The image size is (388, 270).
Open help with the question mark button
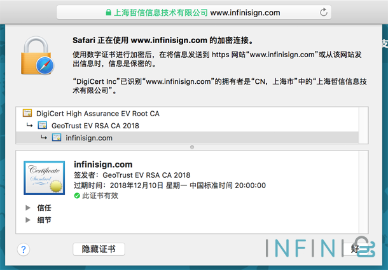pyautogui.click(x=24, y=250)
